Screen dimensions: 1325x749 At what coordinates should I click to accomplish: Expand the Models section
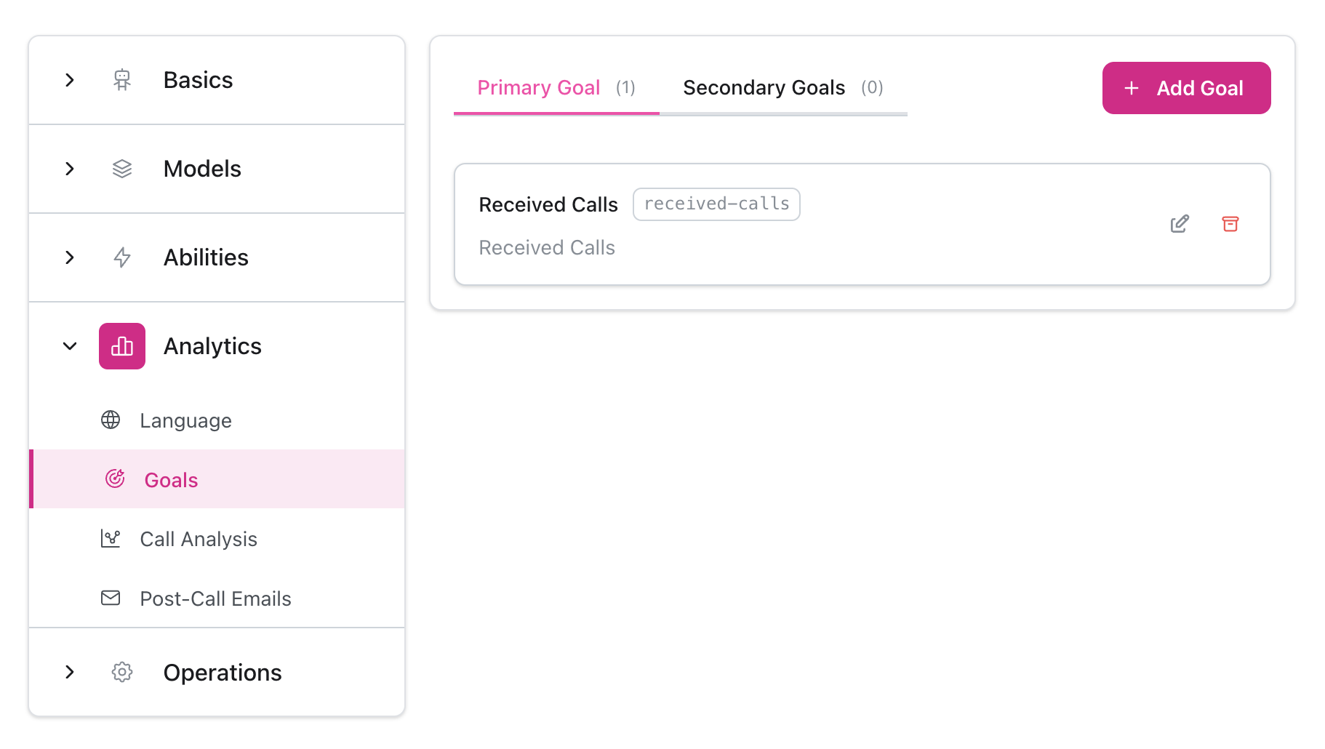70,169
